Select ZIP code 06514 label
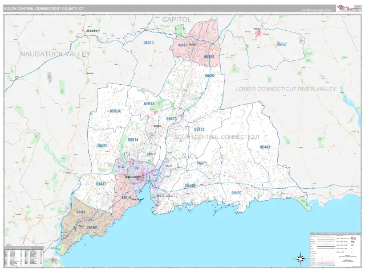The width and height of the screenshot is (365, 273). 133,140
